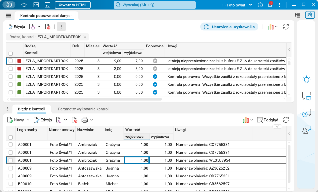The width and height of the screenshot is (318, 192).
Task: Open the notifications bell icon
Action: (270, 5)
